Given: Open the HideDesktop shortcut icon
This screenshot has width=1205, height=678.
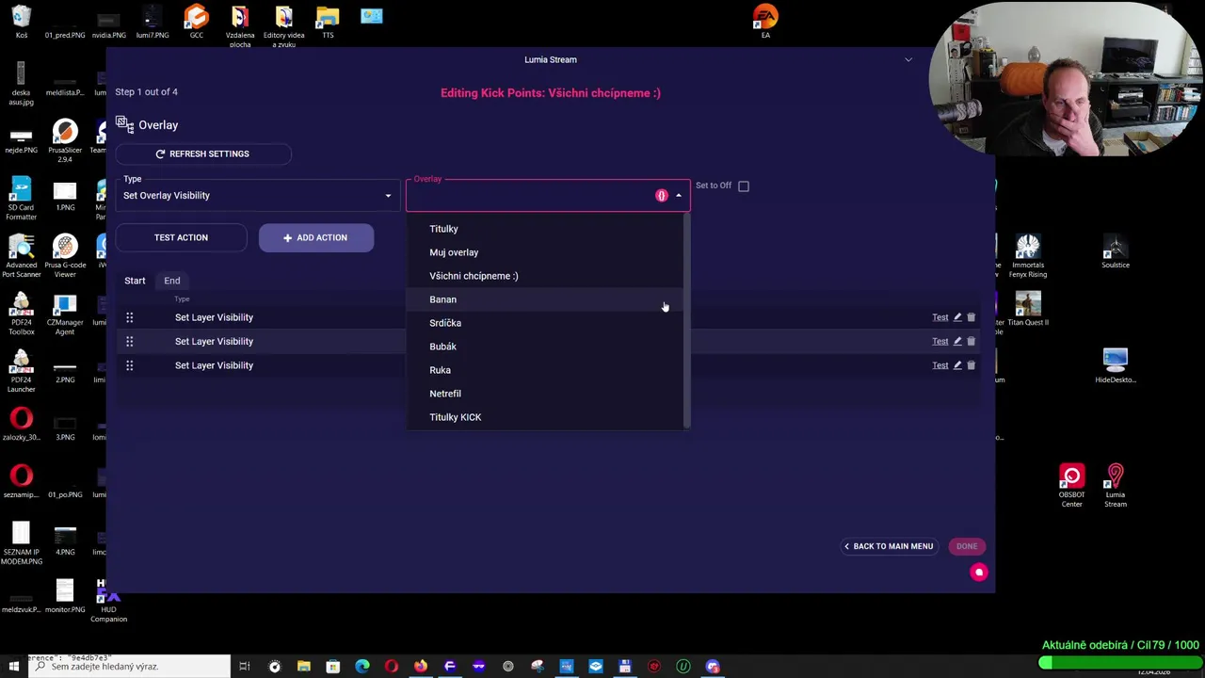Looking at the screenshot, I should pos(1116,366).
